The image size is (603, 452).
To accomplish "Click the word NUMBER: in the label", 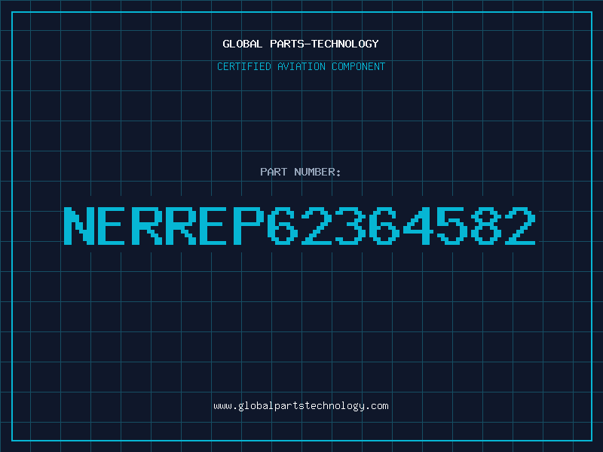I will pyautogui.click(x=317, y=172).
